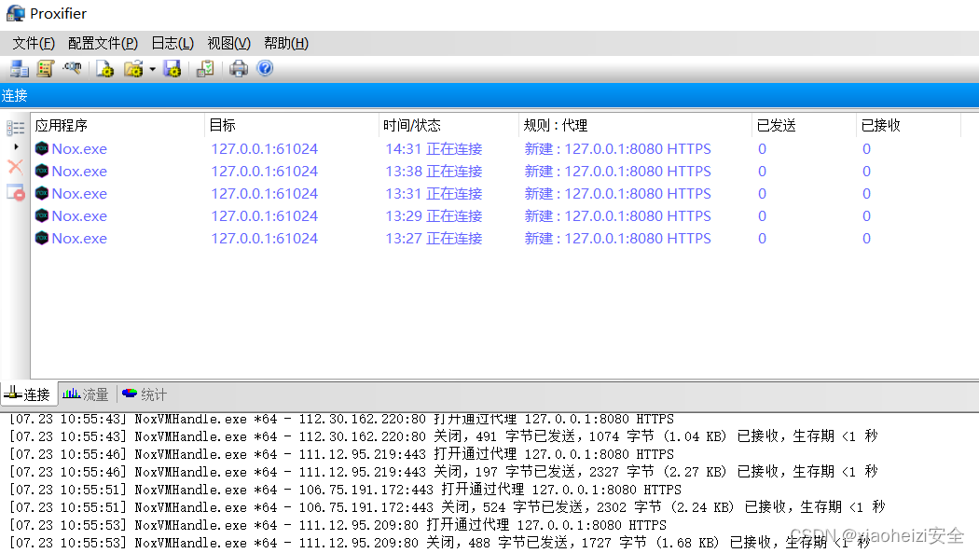Open help via the blue question-mark icon
979x553 pixels.
coord(265,68)
